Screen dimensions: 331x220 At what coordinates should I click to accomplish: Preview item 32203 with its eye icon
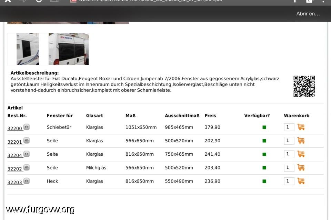pos(27,181)
